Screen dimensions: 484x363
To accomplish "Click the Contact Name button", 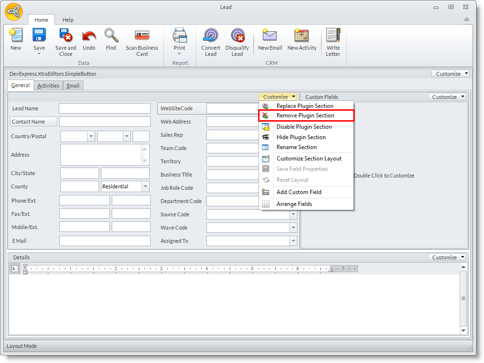I will [x=34, y=122].
